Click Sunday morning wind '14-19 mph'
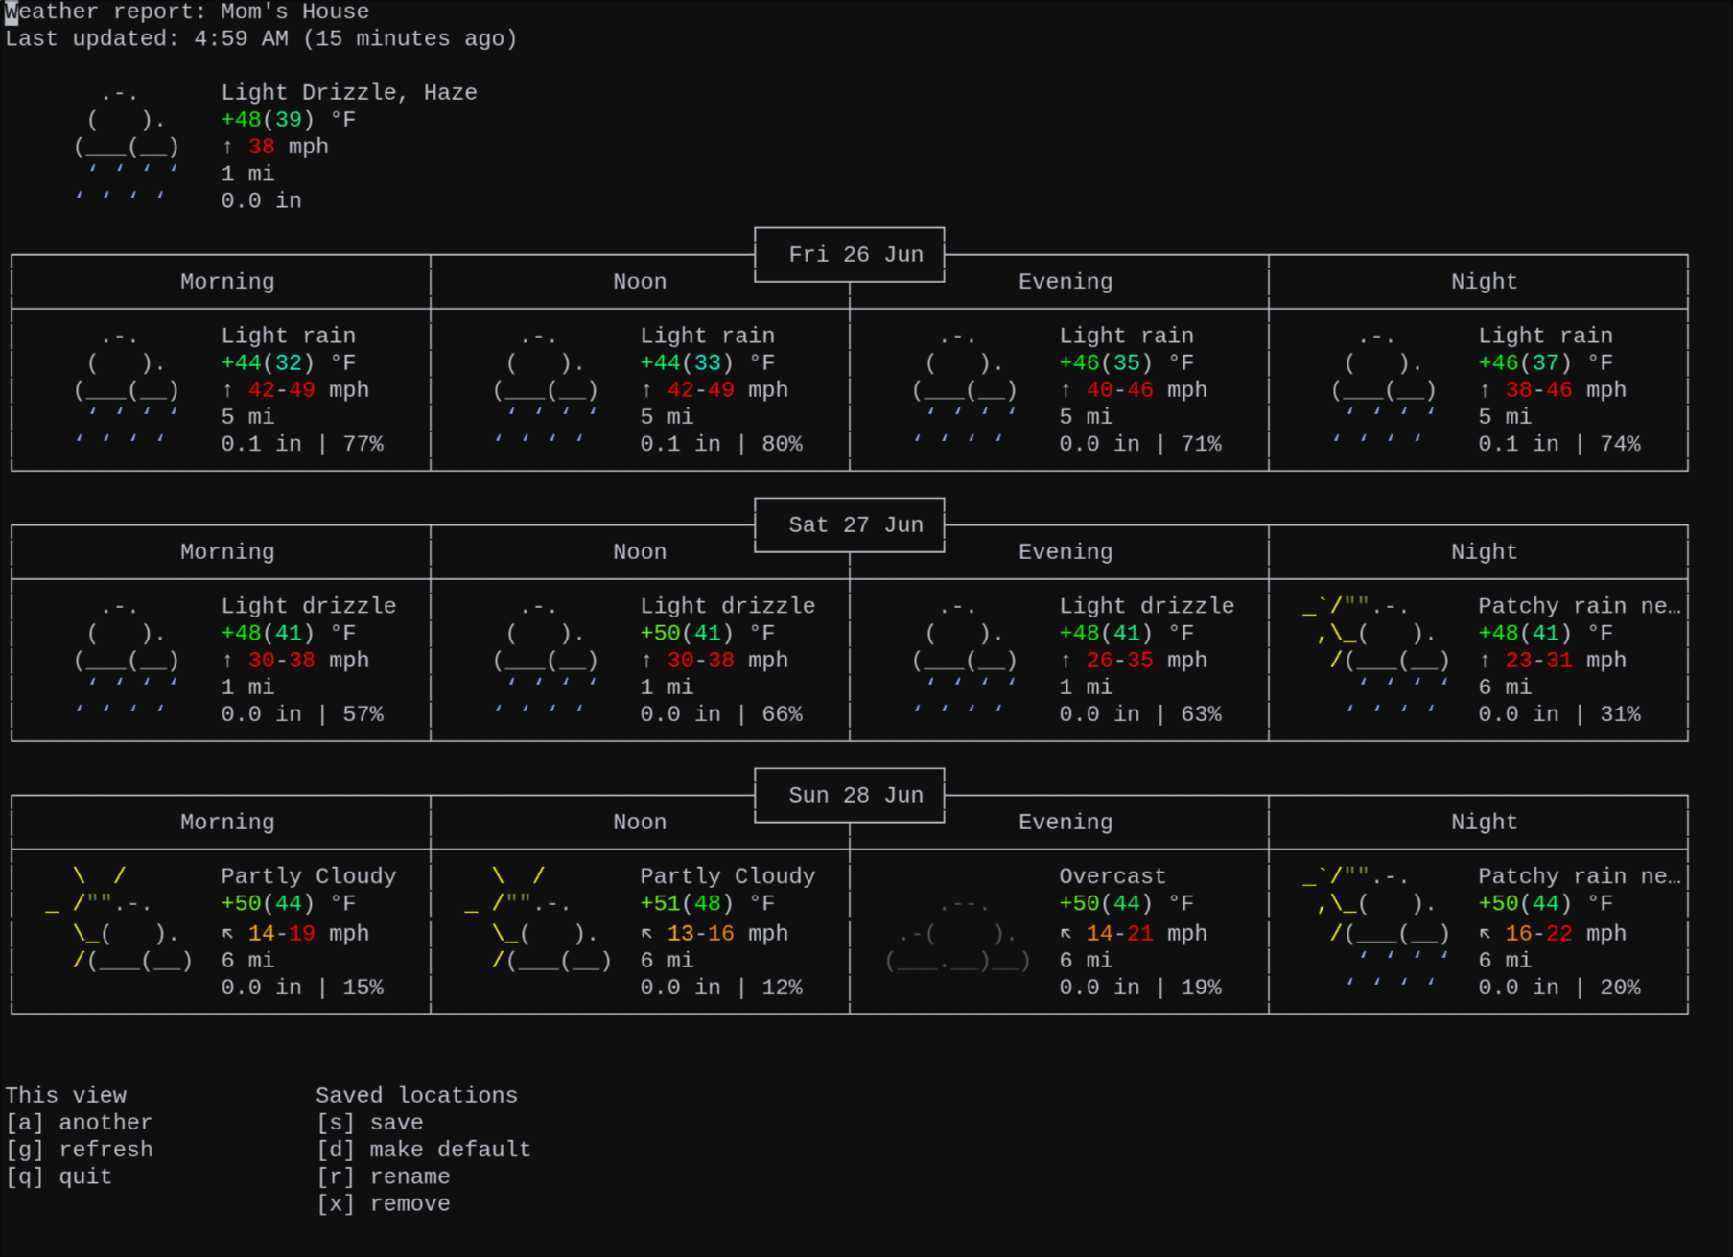Image resolution: width=1733 pixels, height=1257 pixels. pos(309,933)
